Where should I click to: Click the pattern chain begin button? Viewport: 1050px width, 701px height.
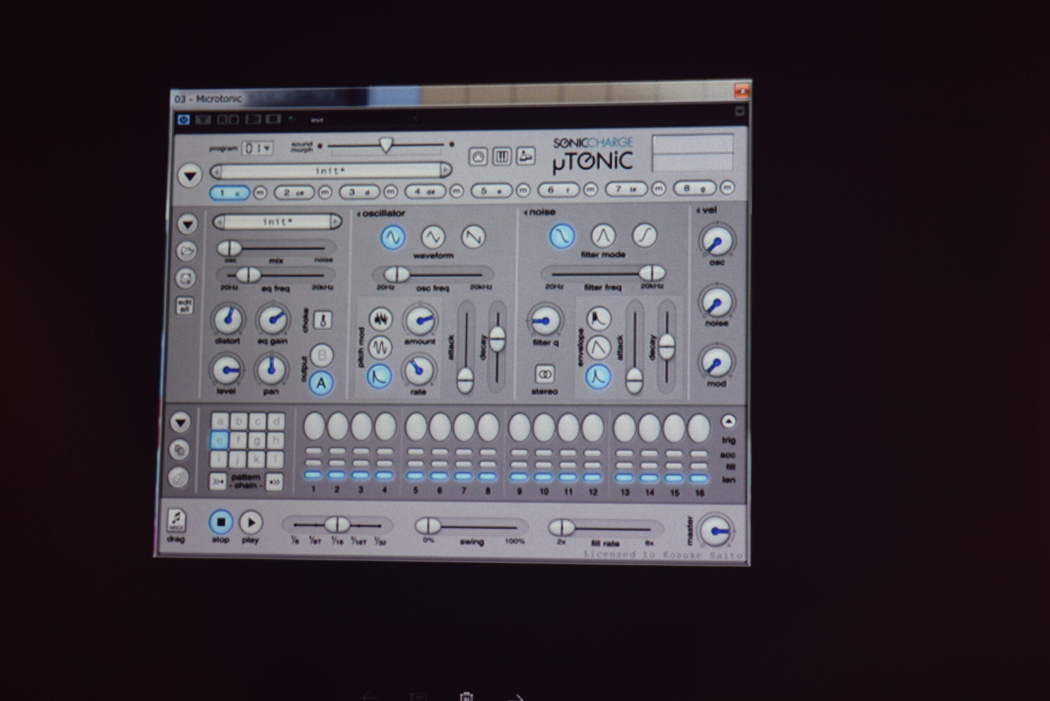tap(218, 482)
